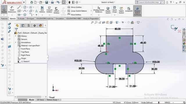This screenshot has width=186, height=104.
Task: Switch to the Features tab
Action: (x=4, y=18)
